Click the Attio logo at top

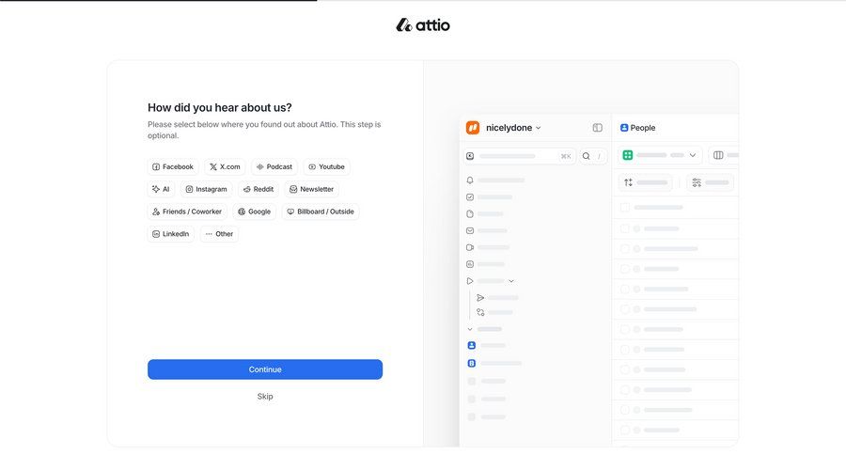(423, 24)
